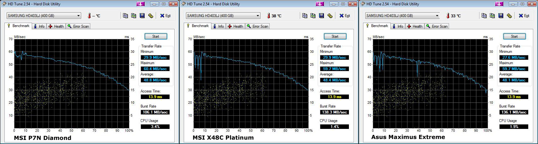
Task: Copy screenshot icon in Asus Maximus Extreme window
Action: [x=492, y=16]
